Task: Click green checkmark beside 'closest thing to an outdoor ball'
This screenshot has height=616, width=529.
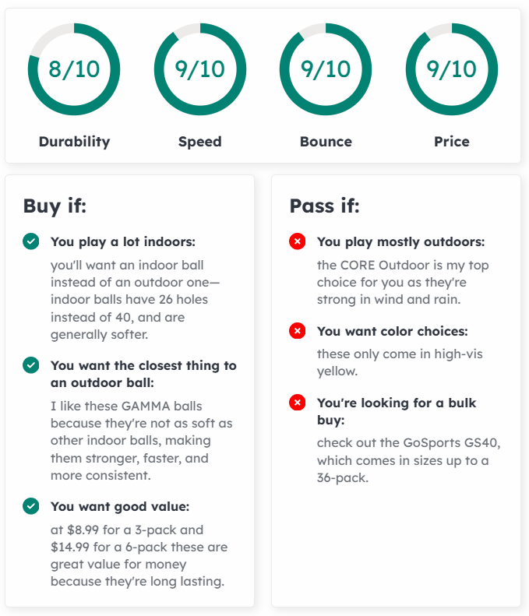Action: pyautogui.click(x=31, y=365)
